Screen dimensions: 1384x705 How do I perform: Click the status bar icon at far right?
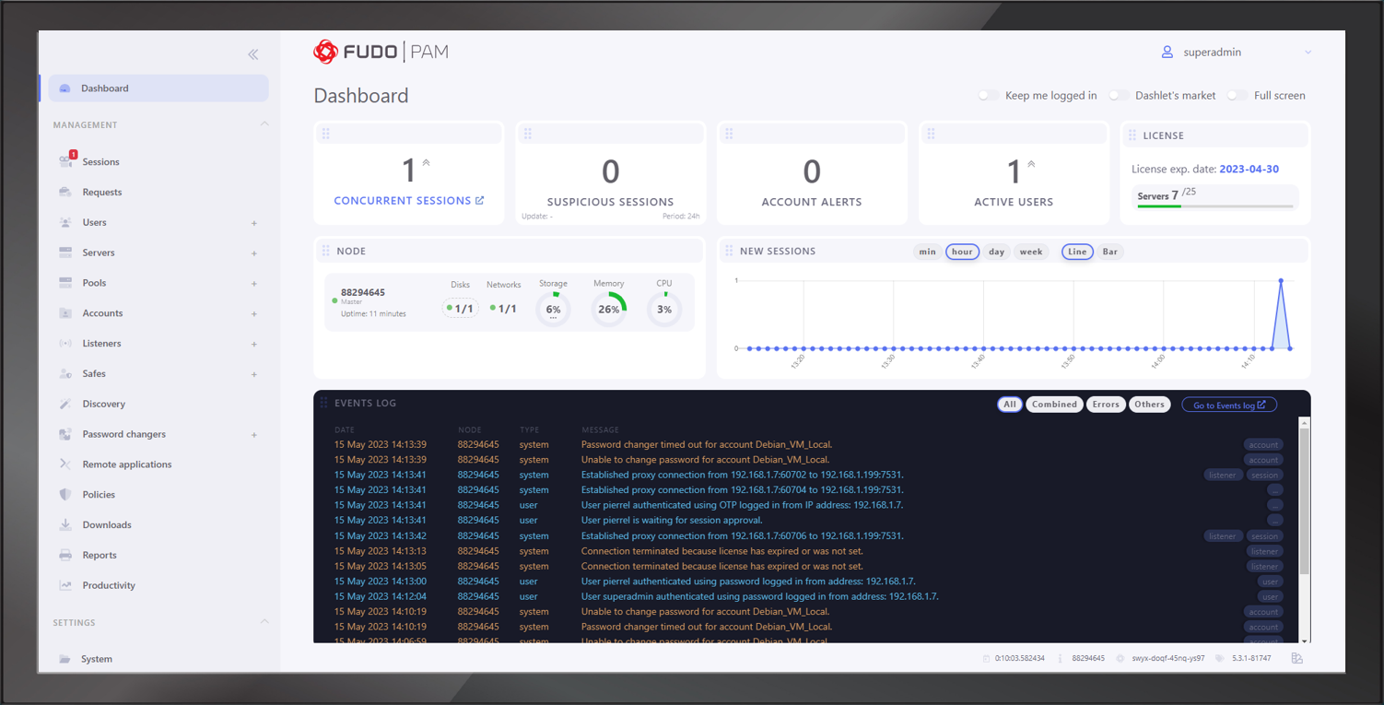[1296, 658]
